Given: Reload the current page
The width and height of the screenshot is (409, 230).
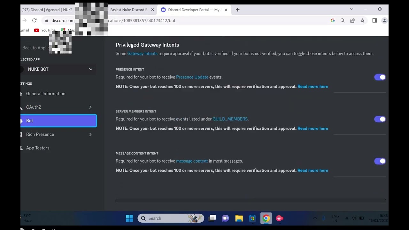Looking at the screenshot, I should click(34, 20).
